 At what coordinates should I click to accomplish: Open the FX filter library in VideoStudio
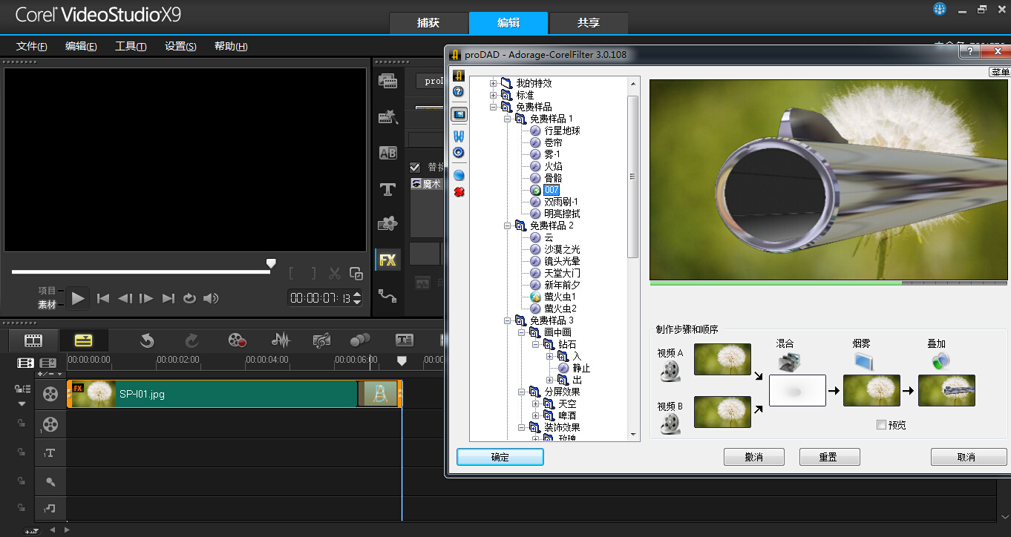(387, 260)
